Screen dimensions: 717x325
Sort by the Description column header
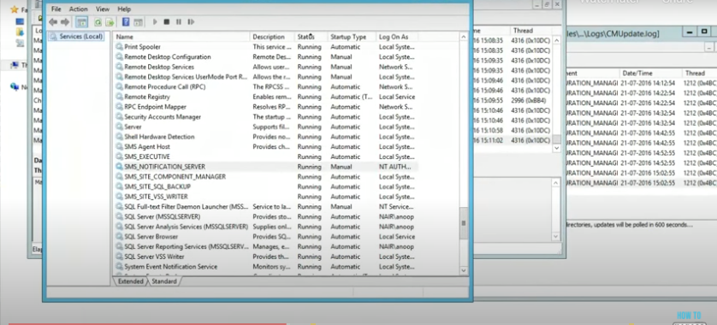(272, 37)
